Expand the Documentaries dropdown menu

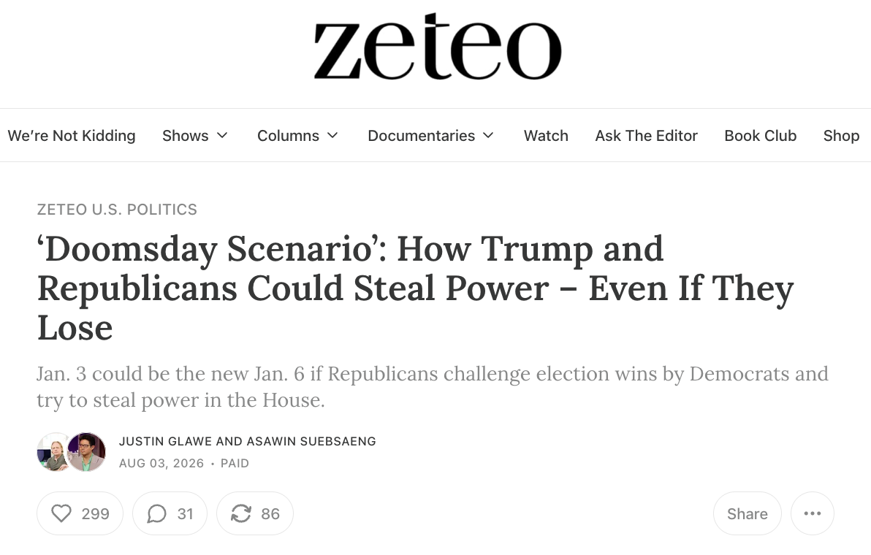click(x=431, y=135)
